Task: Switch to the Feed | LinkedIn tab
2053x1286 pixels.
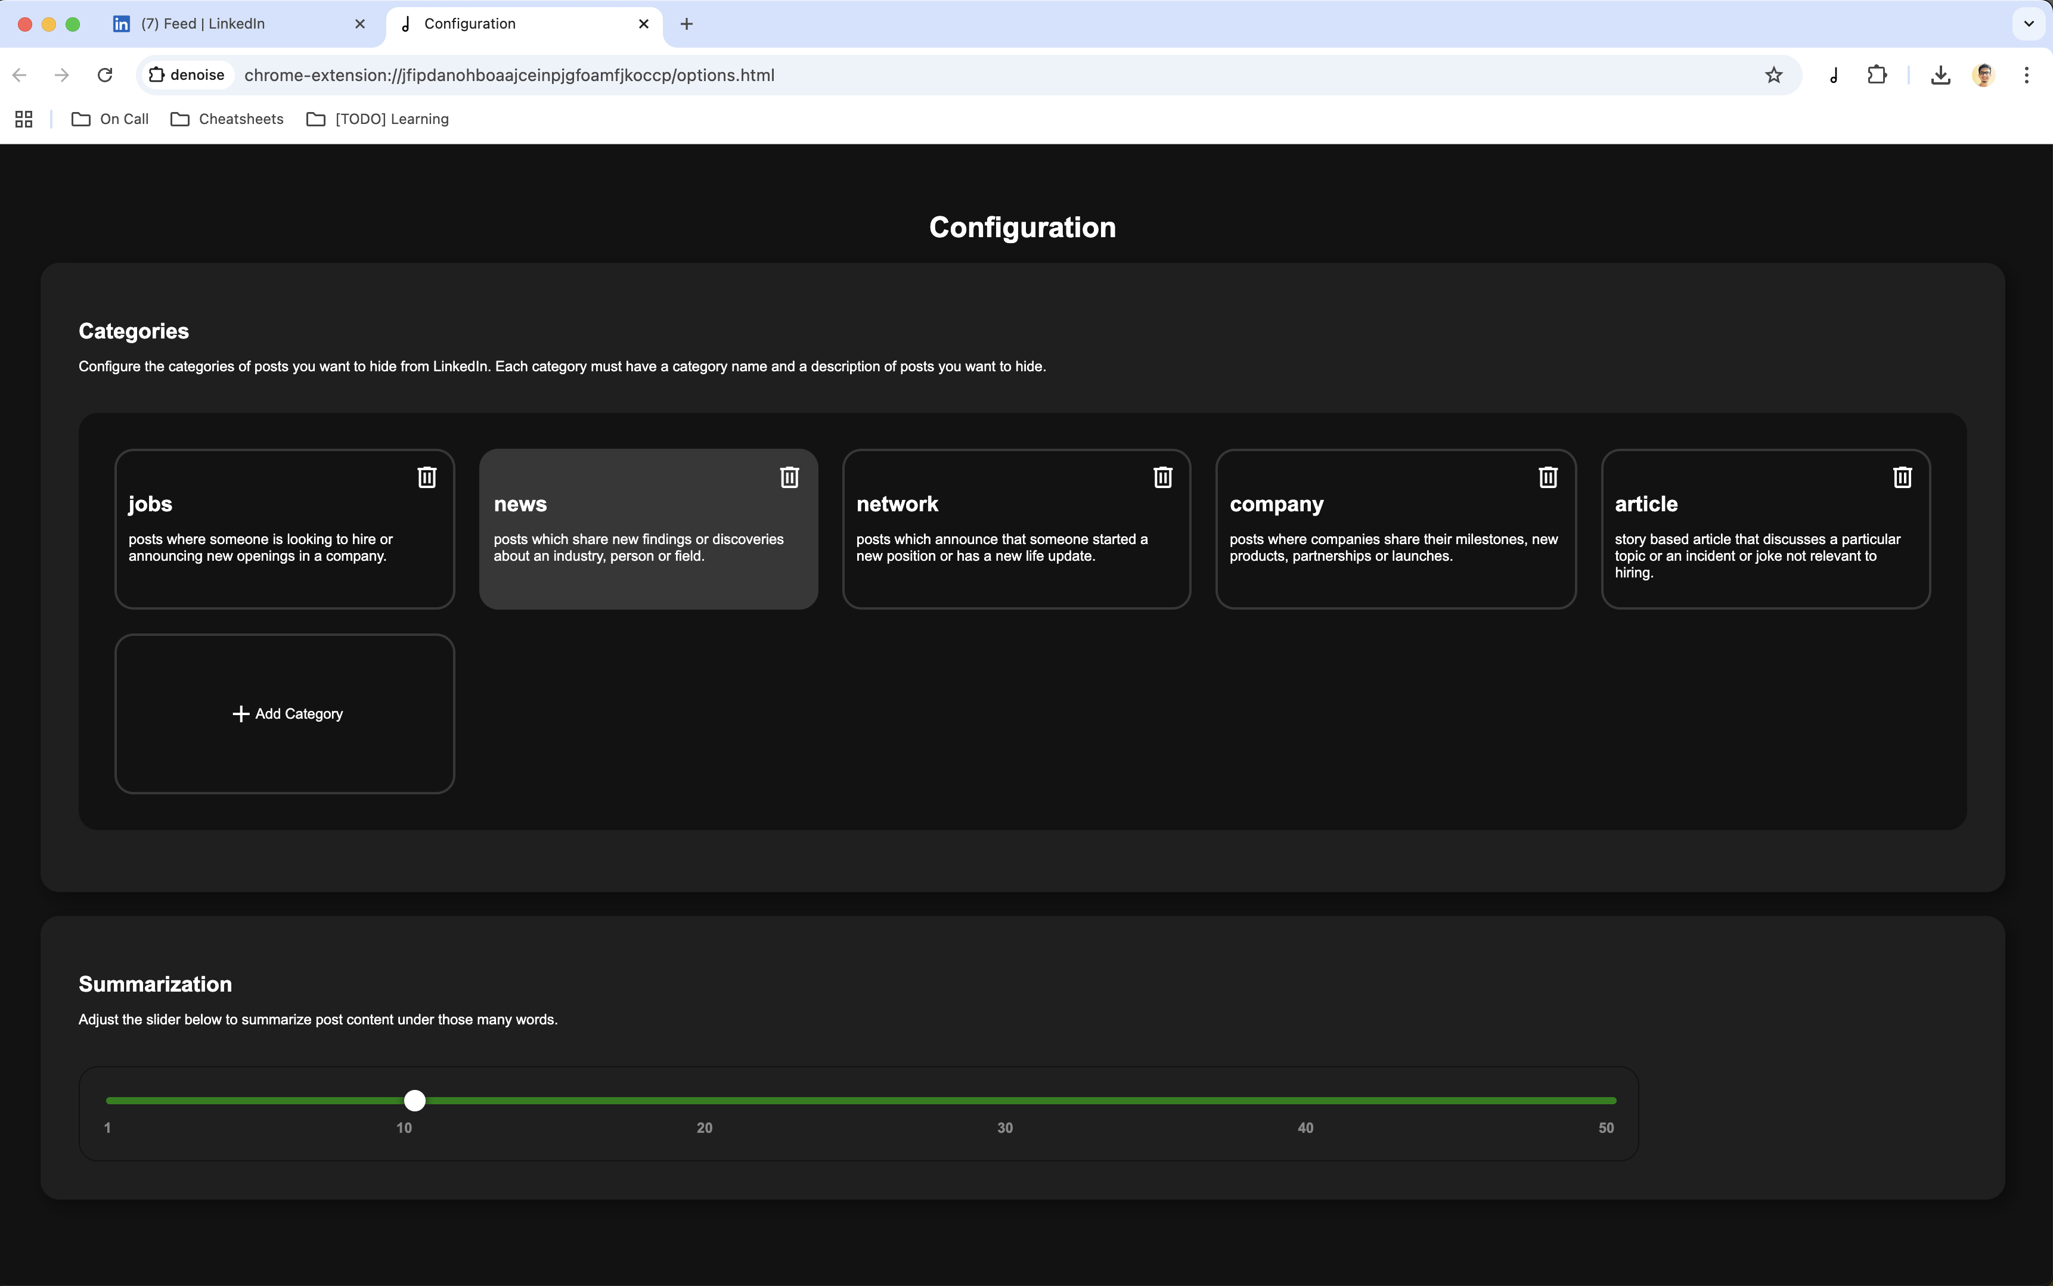Action: pos(204,24)
